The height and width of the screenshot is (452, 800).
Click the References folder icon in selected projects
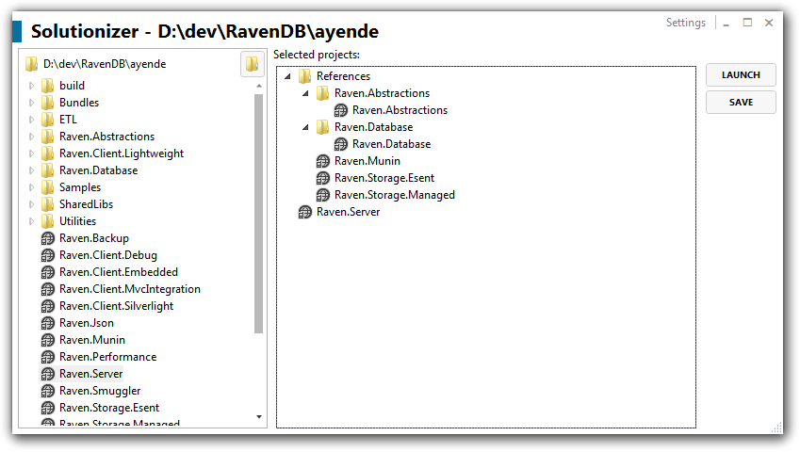click(x=304, y=76)
